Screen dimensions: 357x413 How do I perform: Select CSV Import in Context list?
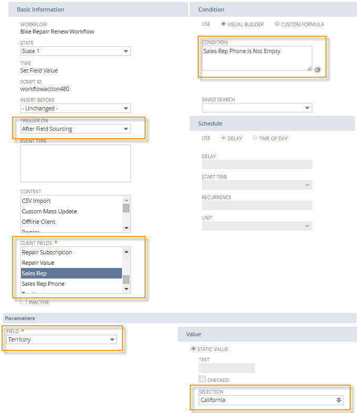72,201
